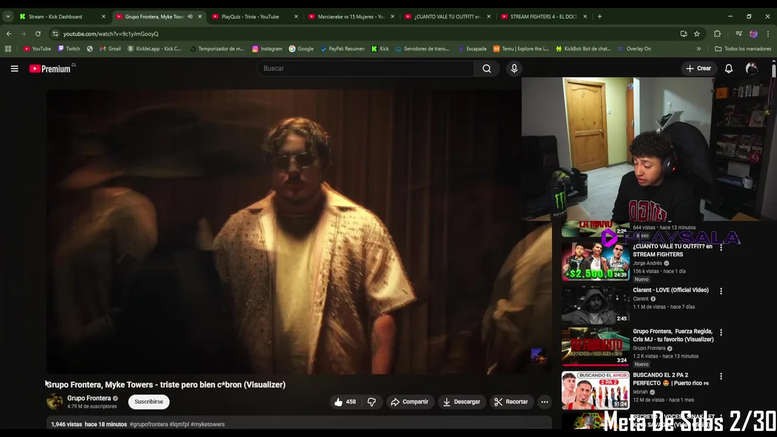Open tu favorito Visualizer thumbnail
The width and height of the screenshot is (777, 437).
click(x=595, y=347)
